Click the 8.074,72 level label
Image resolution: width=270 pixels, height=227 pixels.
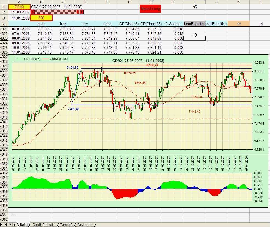pyautogui.click(x=130, y=73)
